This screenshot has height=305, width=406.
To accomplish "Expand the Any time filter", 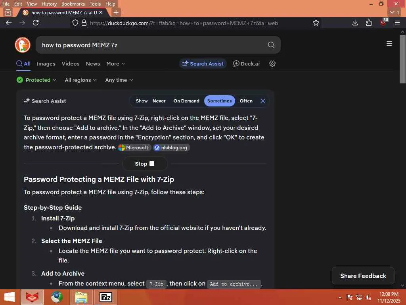I will click(119, 80).
